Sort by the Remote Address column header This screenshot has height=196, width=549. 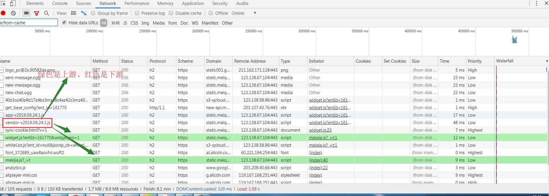pos(256,61)
